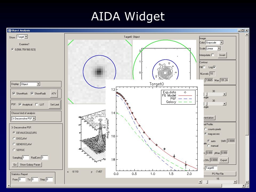Click Show Galaxy Param button
Image resolution: width=256 pixels, height=192 pixels.
point(30,165)
